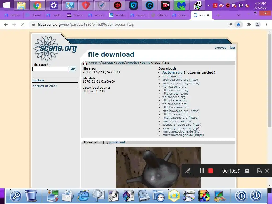
Task: Switch to Chrome in the taskbar
Action: pyautogui.click(x=37, y=5)
